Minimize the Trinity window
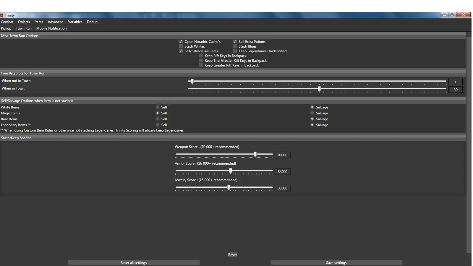Viewport: 473px width, 266px height. (x=444, y=15)
